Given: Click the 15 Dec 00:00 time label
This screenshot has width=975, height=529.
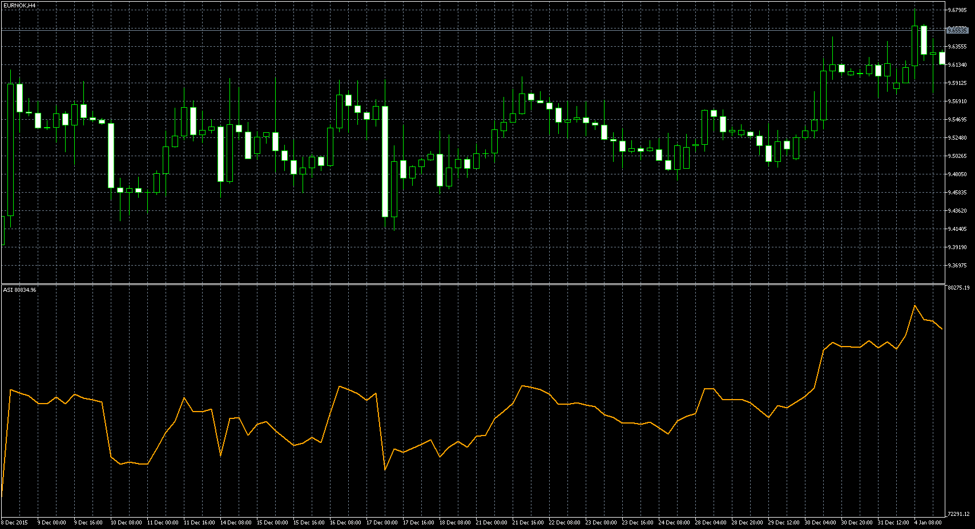Looking at the screenshot, I should (272, 523).
